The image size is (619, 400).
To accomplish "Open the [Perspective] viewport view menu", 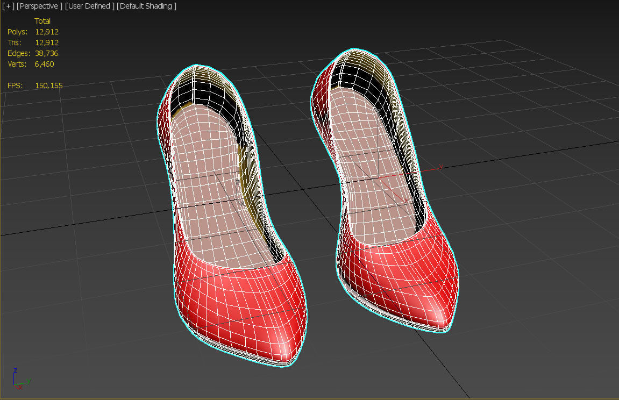I will [39, 6].
